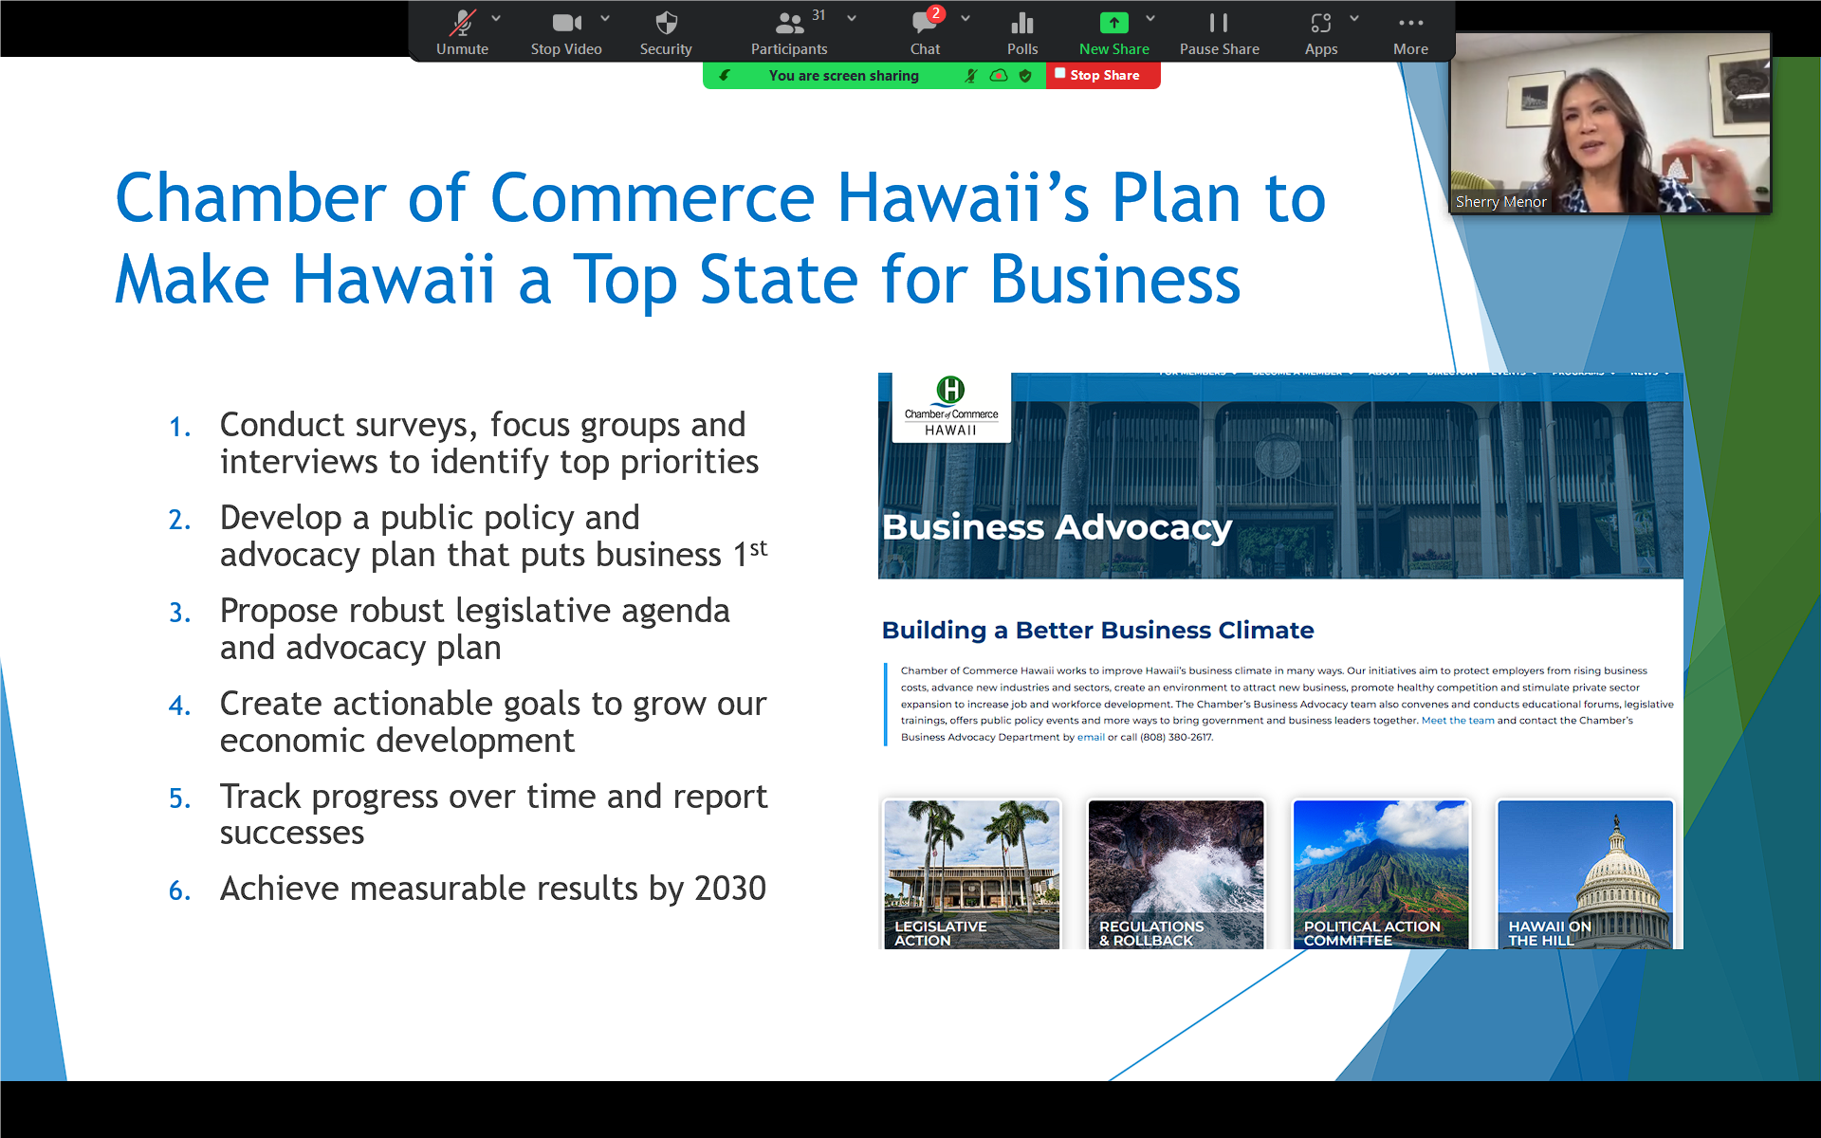Click the encryption shield in sharing bar
The width and height of the screenshot is (1821, 1138).
pos(1025,76)
